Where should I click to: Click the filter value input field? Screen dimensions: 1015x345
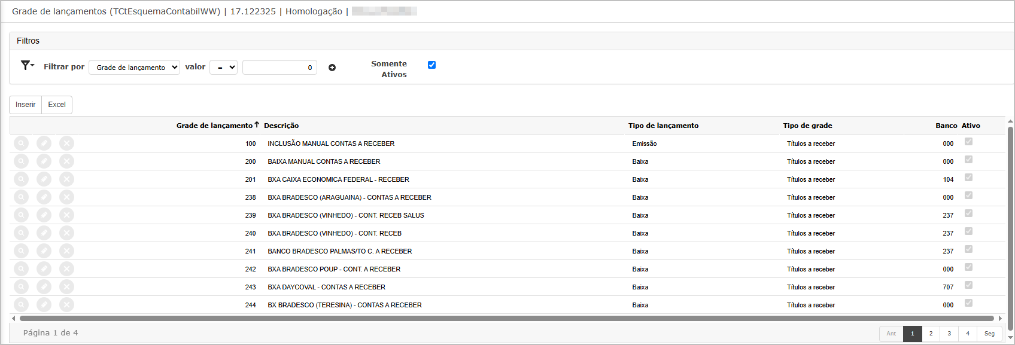pos(279,68)
